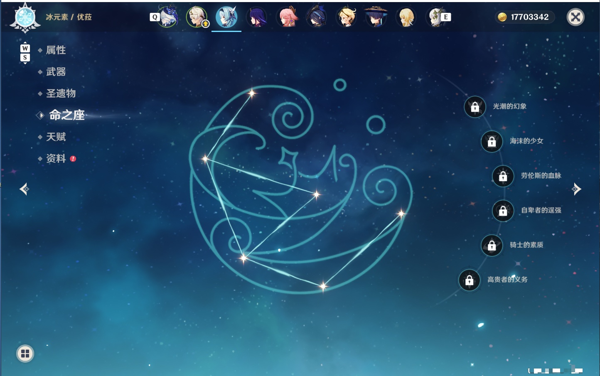
Task: Select locked constellation 海沫的少女
Action: coord(492,141)
